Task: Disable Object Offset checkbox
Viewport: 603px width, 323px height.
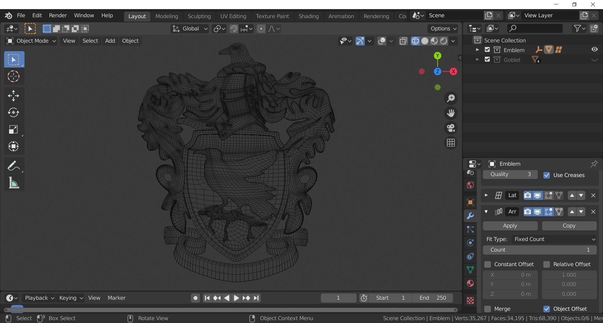Action: coord(546,309)
